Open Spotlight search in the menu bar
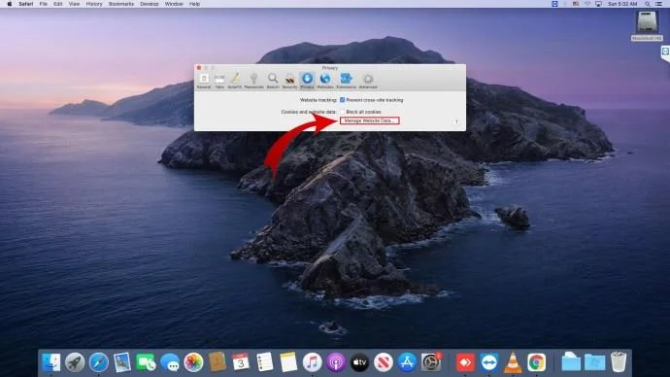Image resolution: width=670 pixels, height=377 pixels. [x=648, y=4]
